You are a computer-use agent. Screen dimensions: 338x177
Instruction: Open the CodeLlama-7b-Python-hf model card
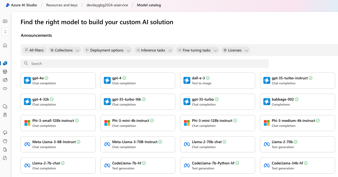click(218, 165)
